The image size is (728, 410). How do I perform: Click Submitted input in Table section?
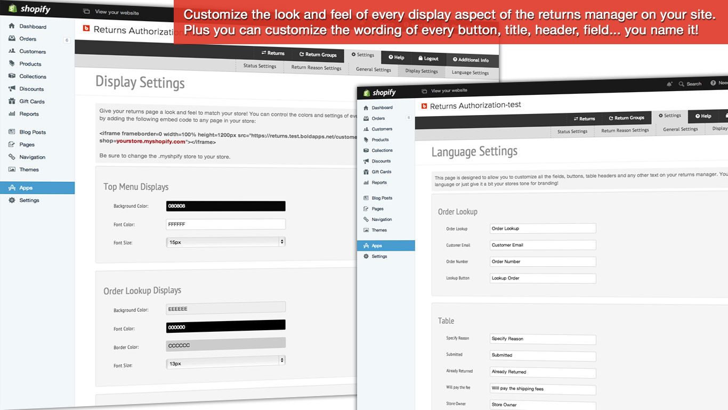click(x=543, y=355)
